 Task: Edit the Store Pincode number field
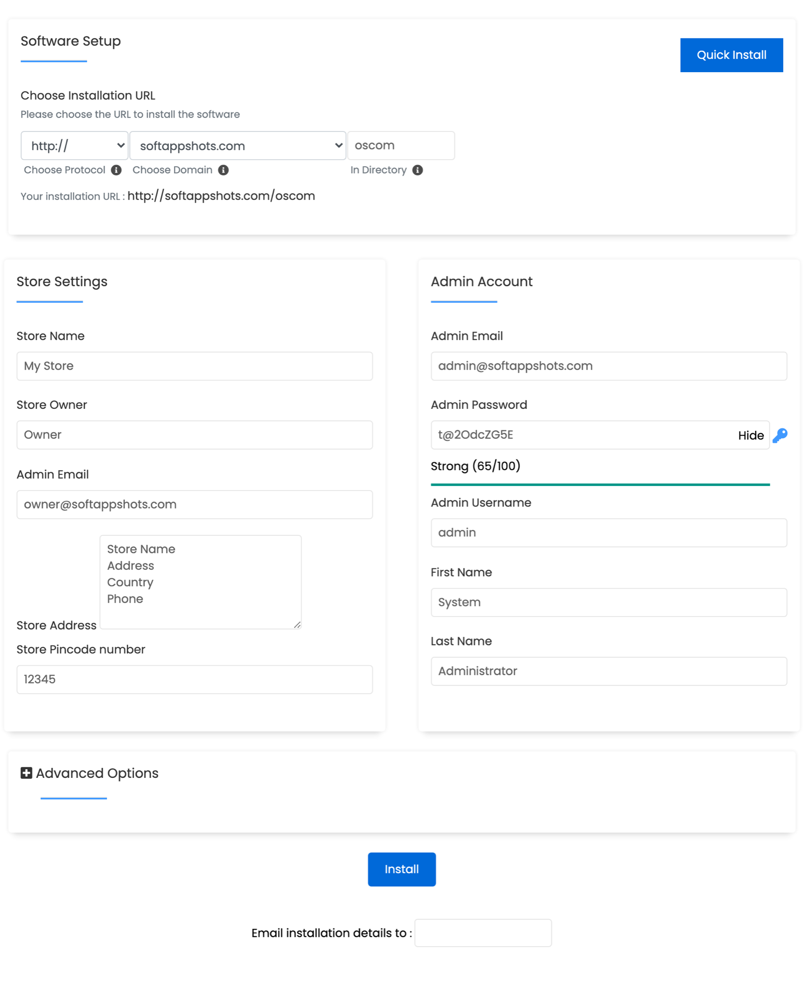194,679
